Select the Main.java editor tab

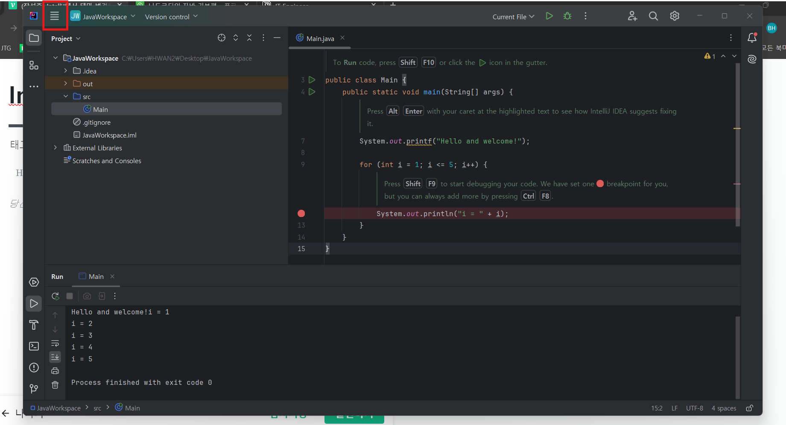pos(320,38)
